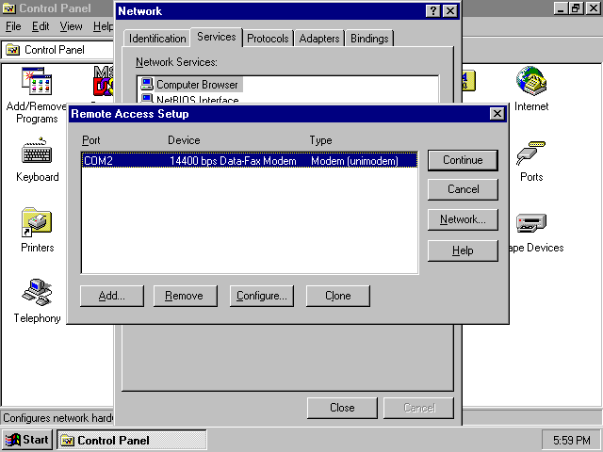The width and height of the screenshot is (603, 452).
Task: Click the Control Panel title bar icon
Action: click(8, 8)
